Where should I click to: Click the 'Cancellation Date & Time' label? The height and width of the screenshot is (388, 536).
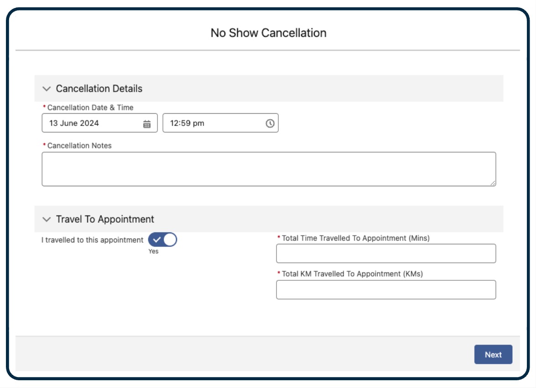coord(90,108)
